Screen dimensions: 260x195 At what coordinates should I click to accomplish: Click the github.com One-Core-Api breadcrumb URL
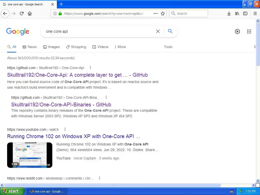coord(46,68)
